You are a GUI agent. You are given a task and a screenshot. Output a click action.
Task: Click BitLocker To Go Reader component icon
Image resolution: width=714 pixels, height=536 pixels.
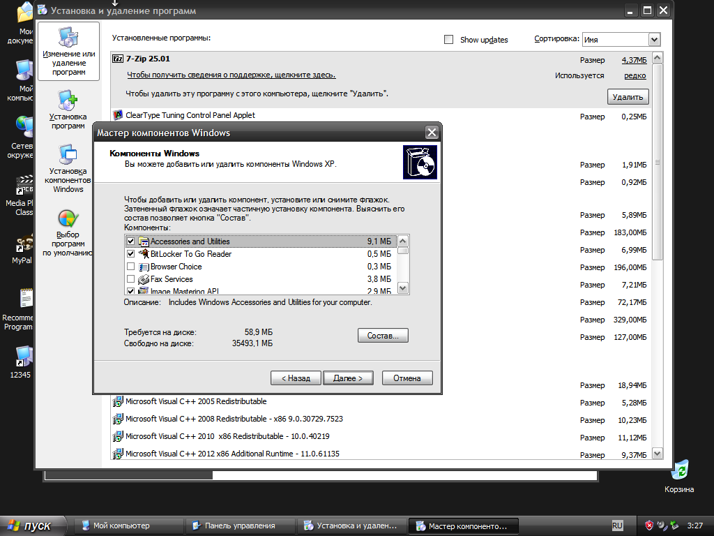pos(144,254)
